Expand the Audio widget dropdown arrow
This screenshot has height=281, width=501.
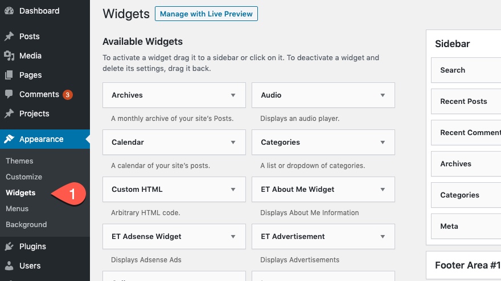[x=382, y=95]
